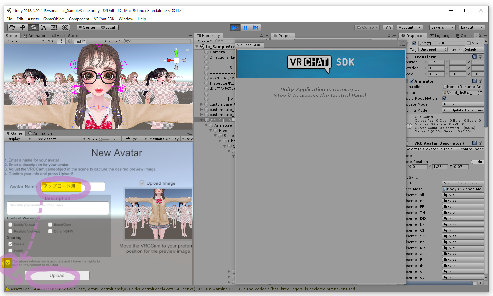Select the Rect transform tool
The width and height of the screenshot is (493, 296).
[54, 27]
